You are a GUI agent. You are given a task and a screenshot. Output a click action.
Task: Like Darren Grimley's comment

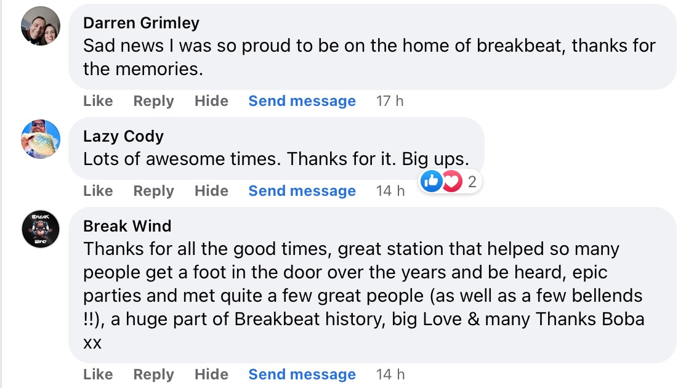(98, 101)
